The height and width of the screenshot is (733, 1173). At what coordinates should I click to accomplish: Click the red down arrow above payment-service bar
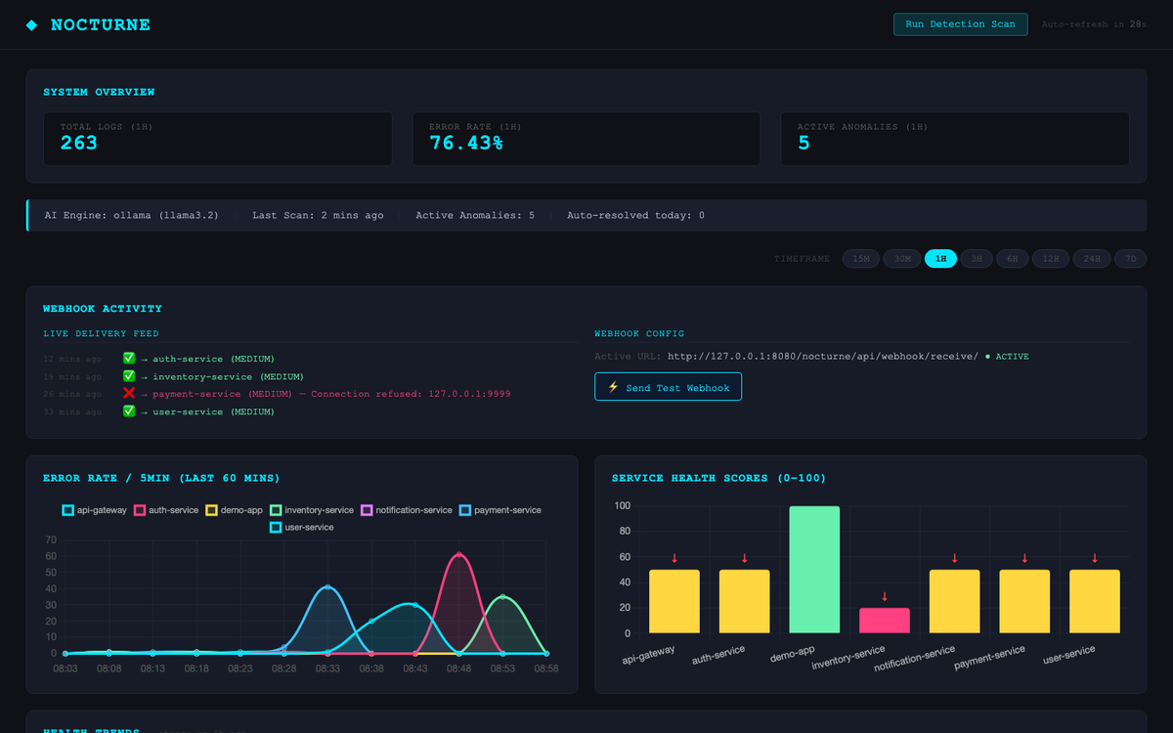[1024, 558]
